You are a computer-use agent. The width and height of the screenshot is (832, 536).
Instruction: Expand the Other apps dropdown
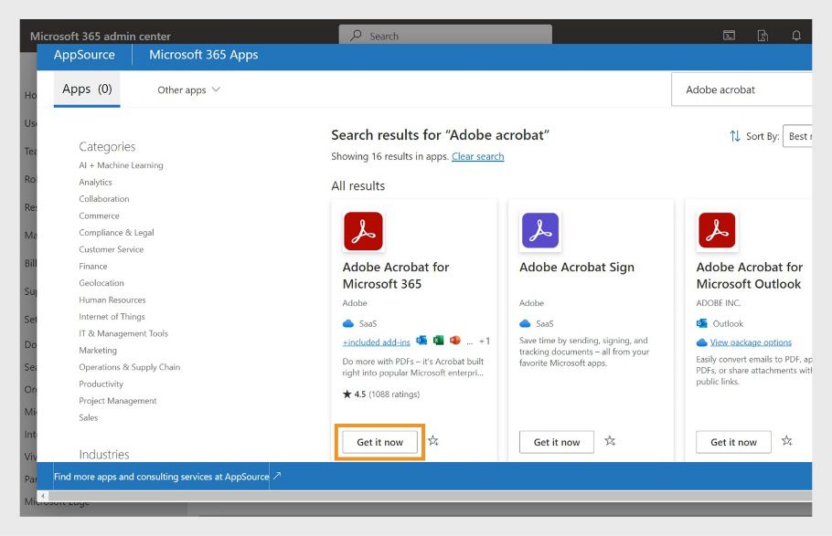[x=188, y=89]
